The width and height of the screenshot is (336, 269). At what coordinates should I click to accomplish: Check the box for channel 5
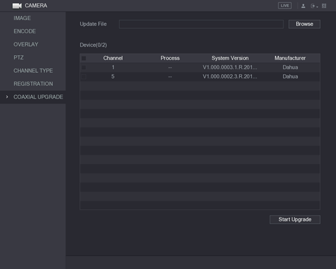(84, 77)
